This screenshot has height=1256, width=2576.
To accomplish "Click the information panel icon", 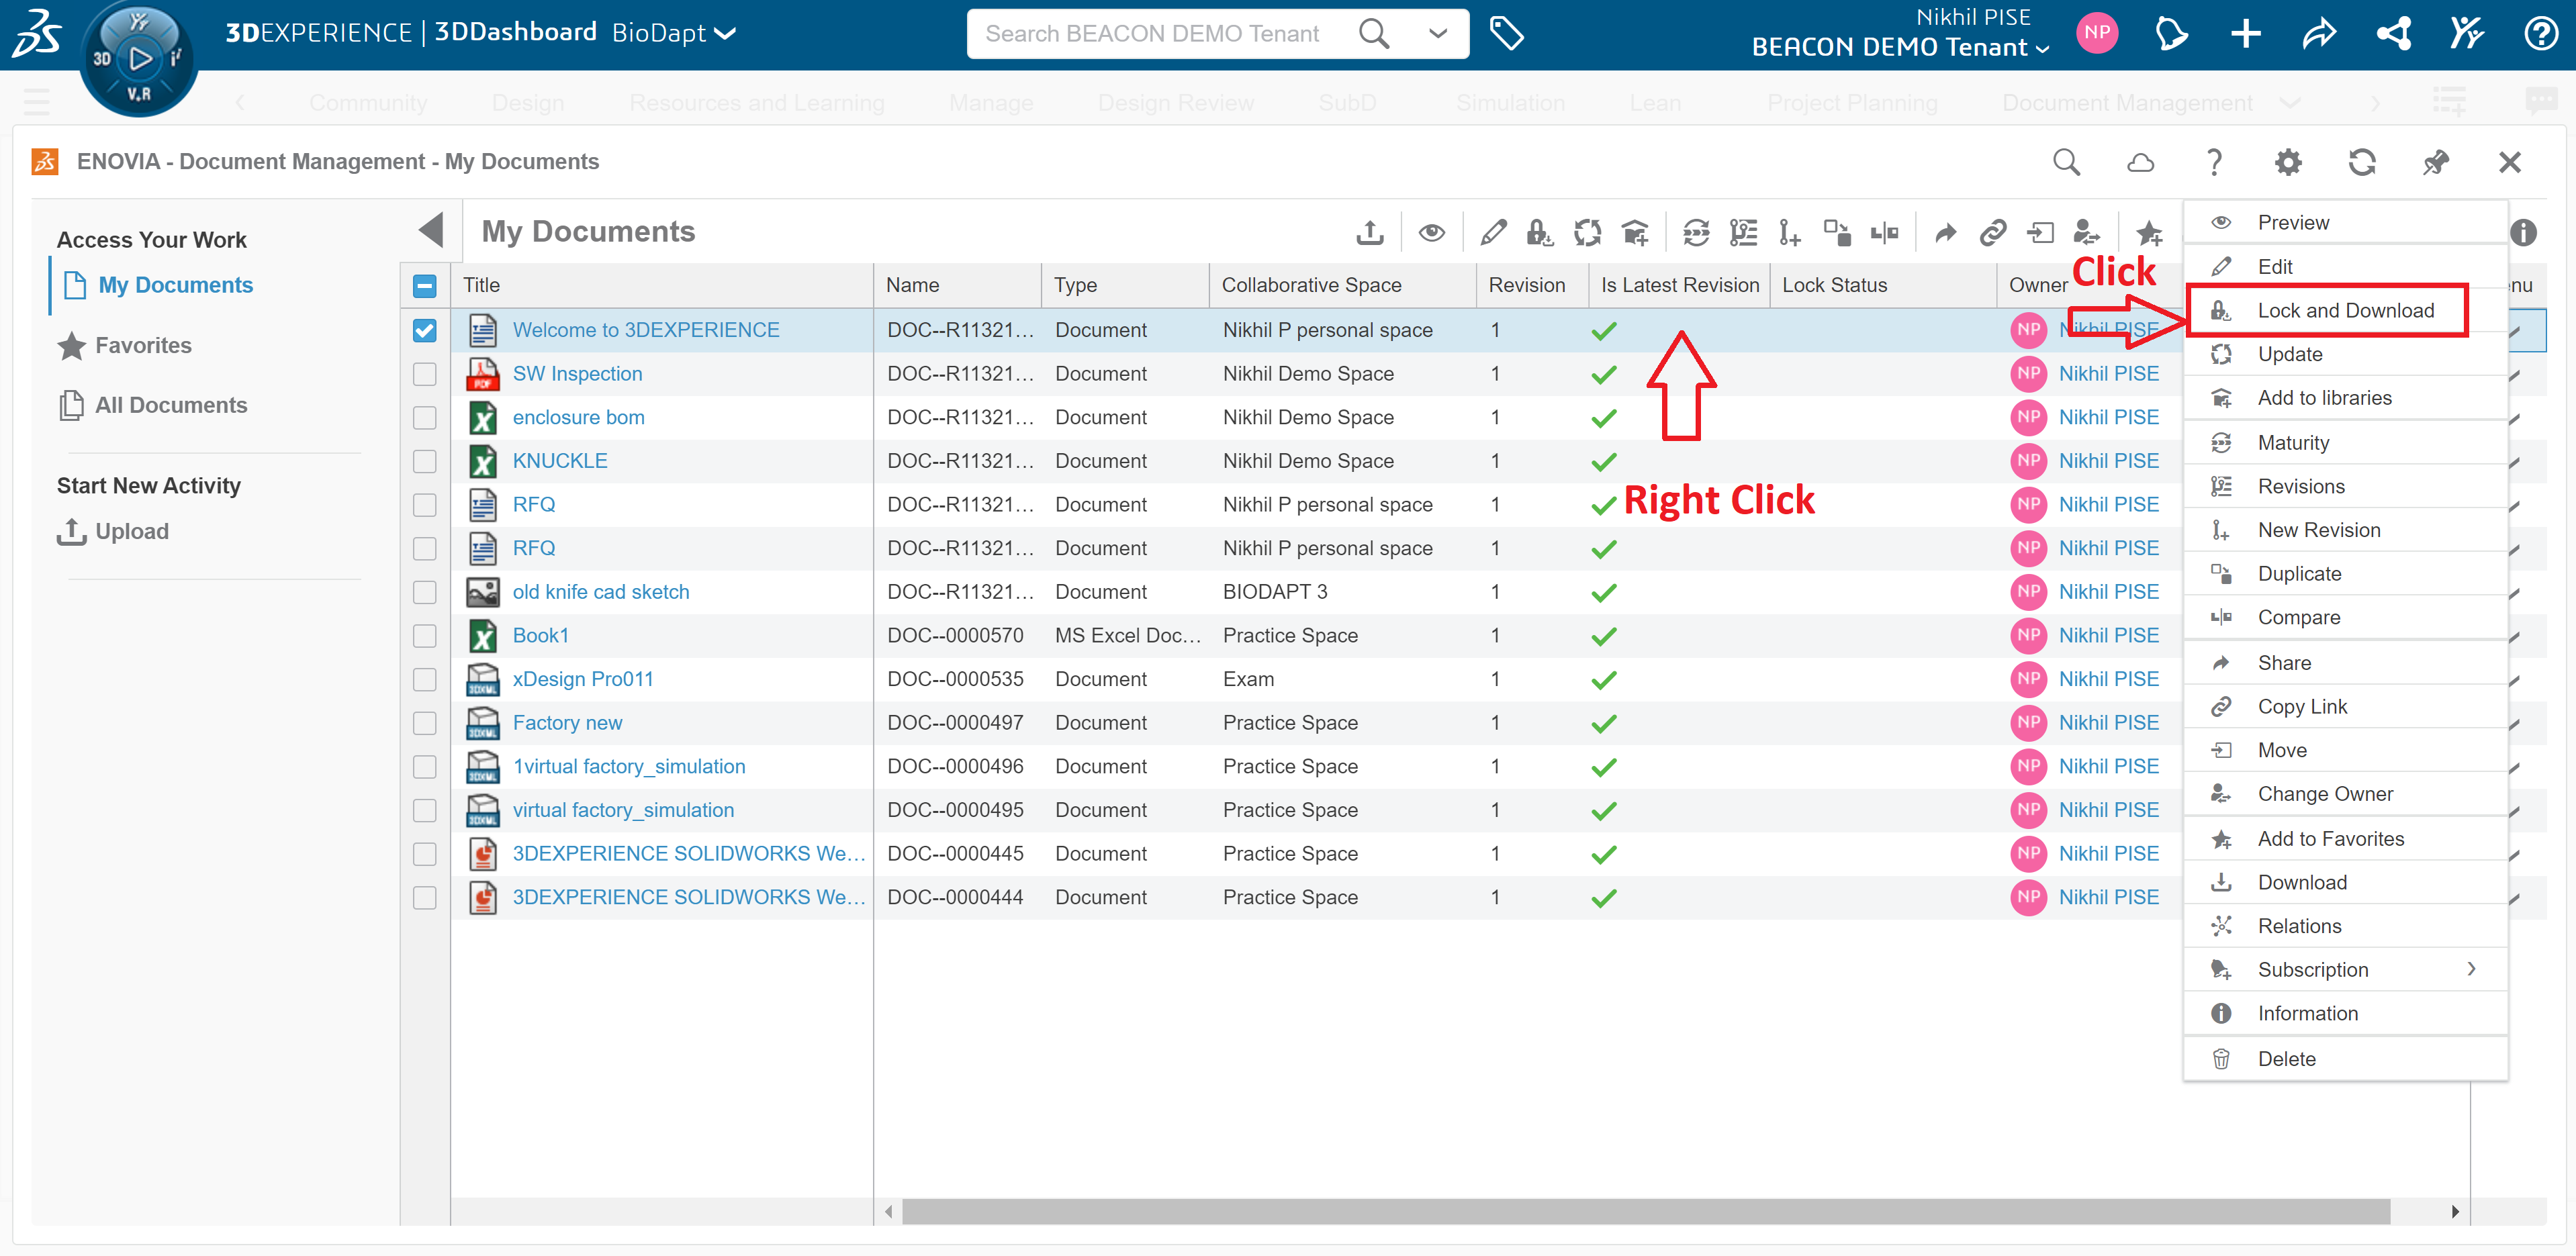I will (x=2524, y=232).
